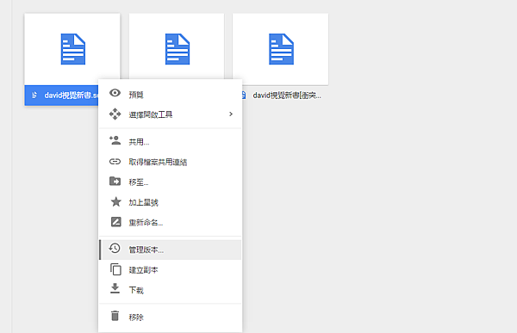The width and height of the screenshot is (517, 333).
Task: Click the pencil icon beside 重新命名
Action: (115, 222)
